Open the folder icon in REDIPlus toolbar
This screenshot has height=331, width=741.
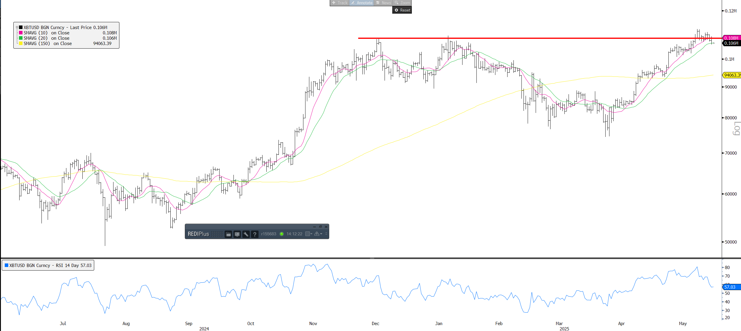[228, 234]
